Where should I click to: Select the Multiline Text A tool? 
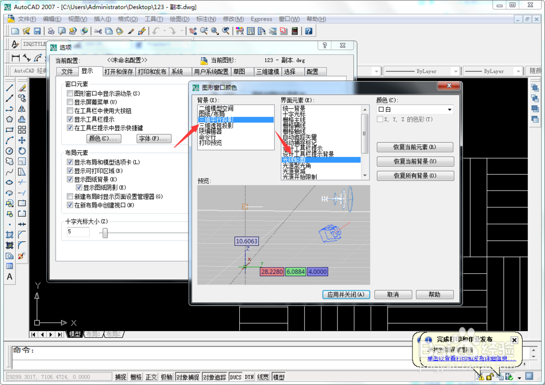(9, 277)
